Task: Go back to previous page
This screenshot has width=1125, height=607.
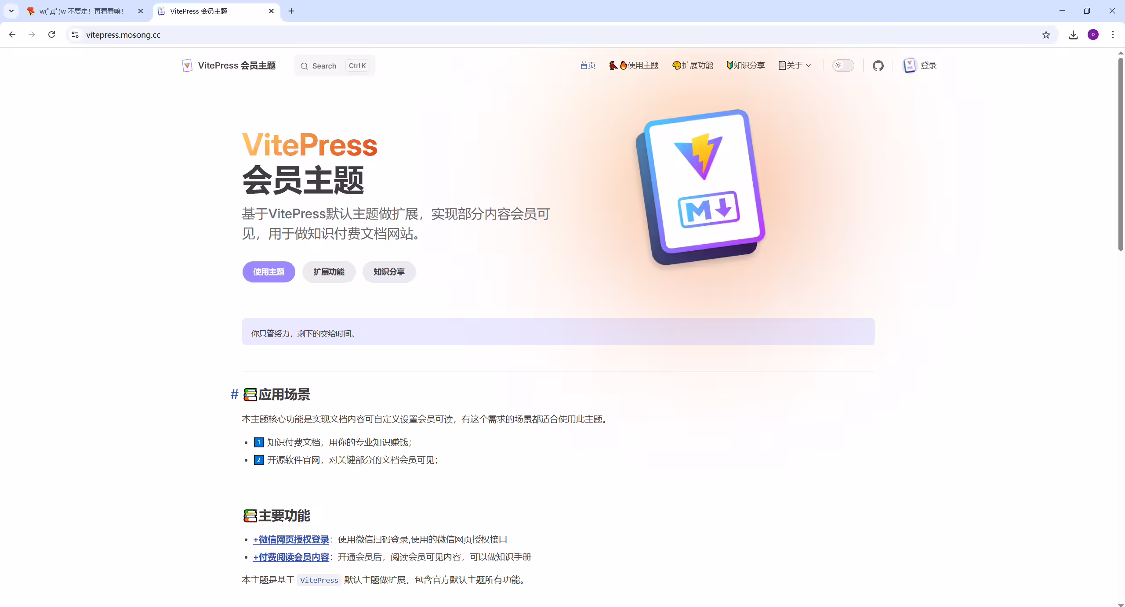Action: tap(12, 35)
